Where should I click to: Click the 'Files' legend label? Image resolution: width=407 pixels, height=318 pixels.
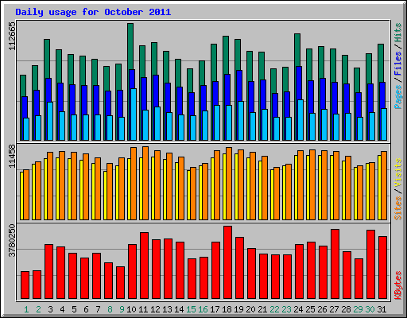pos(398,64)
